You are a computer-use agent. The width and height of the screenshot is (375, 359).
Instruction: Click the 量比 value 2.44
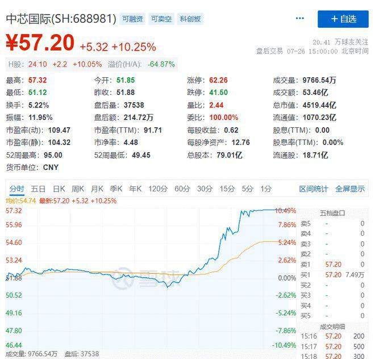(216, 105)
